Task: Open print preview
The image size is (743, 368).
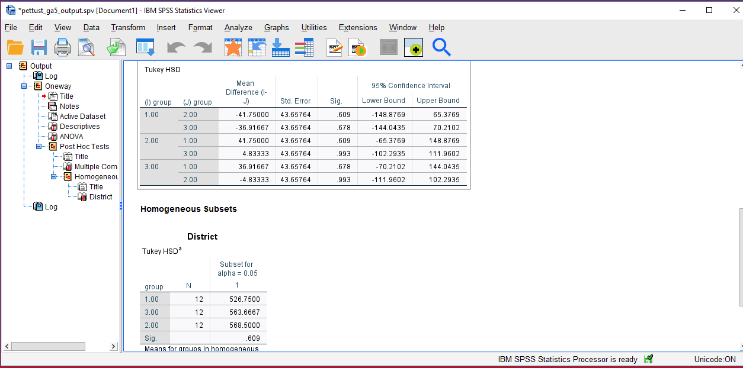Action: (87, 47)
